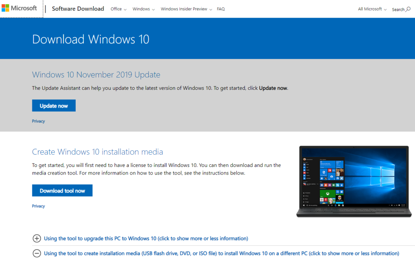This screenshot has width=415, height=259.
Task: Click the minus circle icon for installation media
Action: coord(37,253)
